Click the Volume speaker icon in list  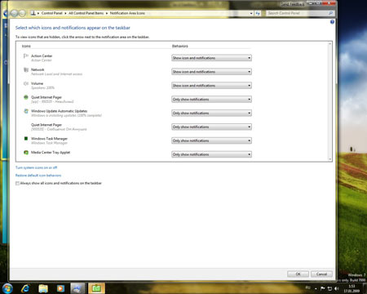click(26, 83)
